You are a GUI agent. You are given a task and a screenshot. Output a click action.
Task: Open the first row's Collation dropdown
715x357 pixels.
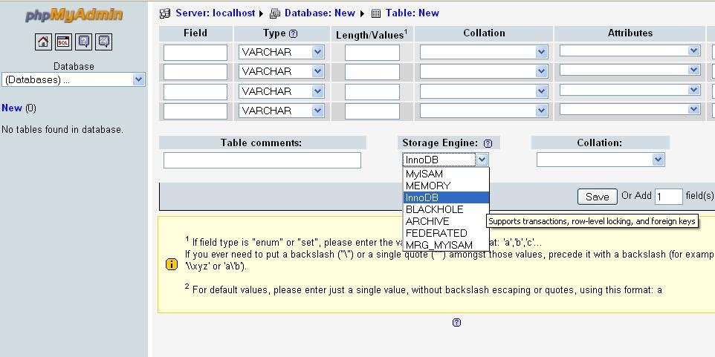point(484,52)
